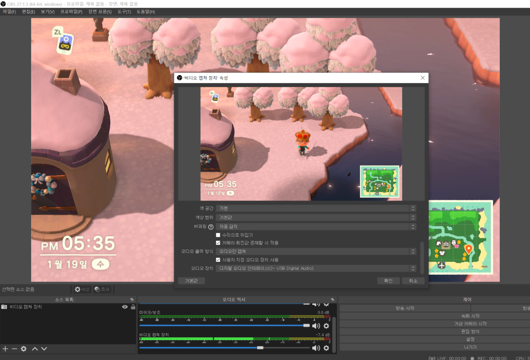The image size is (530, 360).
Task: Open the 오디오 출력 방식 dropdown
Action: 316,251
